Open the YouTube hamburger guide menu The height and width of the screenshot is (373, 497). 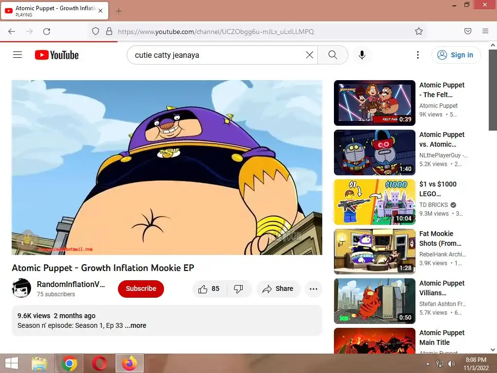pyautogui.click(x=17, y=55)
